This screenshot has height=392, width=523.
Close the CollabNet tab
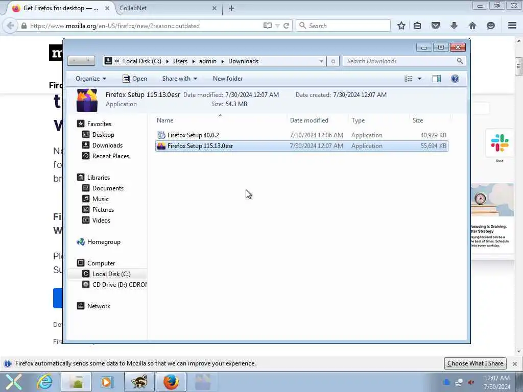tap(215, 8)
